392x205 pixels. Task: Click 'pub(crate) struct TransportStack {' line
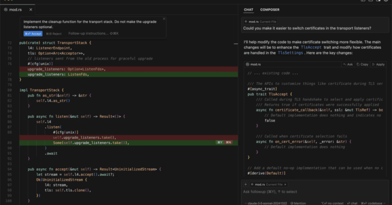[55, 42]
